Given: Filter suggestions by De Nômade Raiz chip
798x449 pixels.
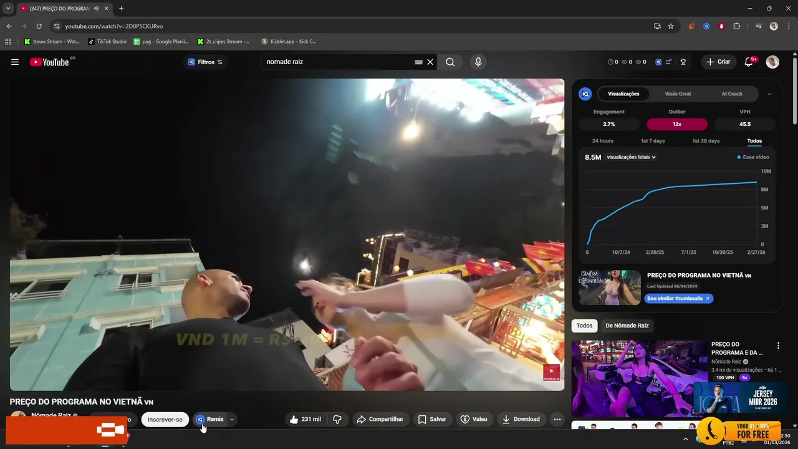Looking at the screenshot, I should coord(627,326).
